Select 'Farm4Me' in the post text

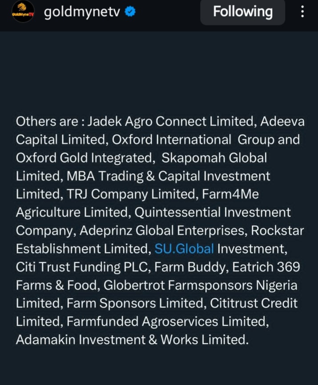(236, 194)
